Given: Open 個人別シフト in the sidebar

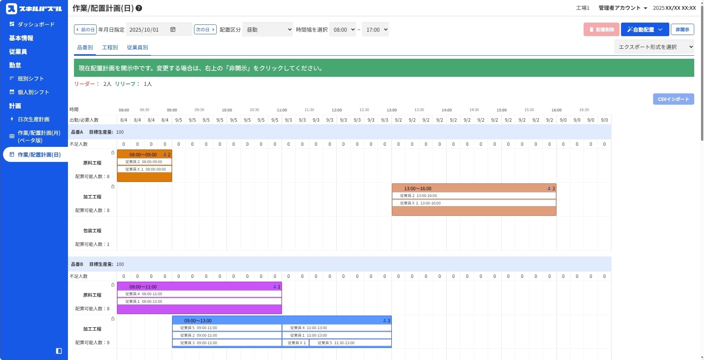Looking at the screenshot, I should pos(33,92).
